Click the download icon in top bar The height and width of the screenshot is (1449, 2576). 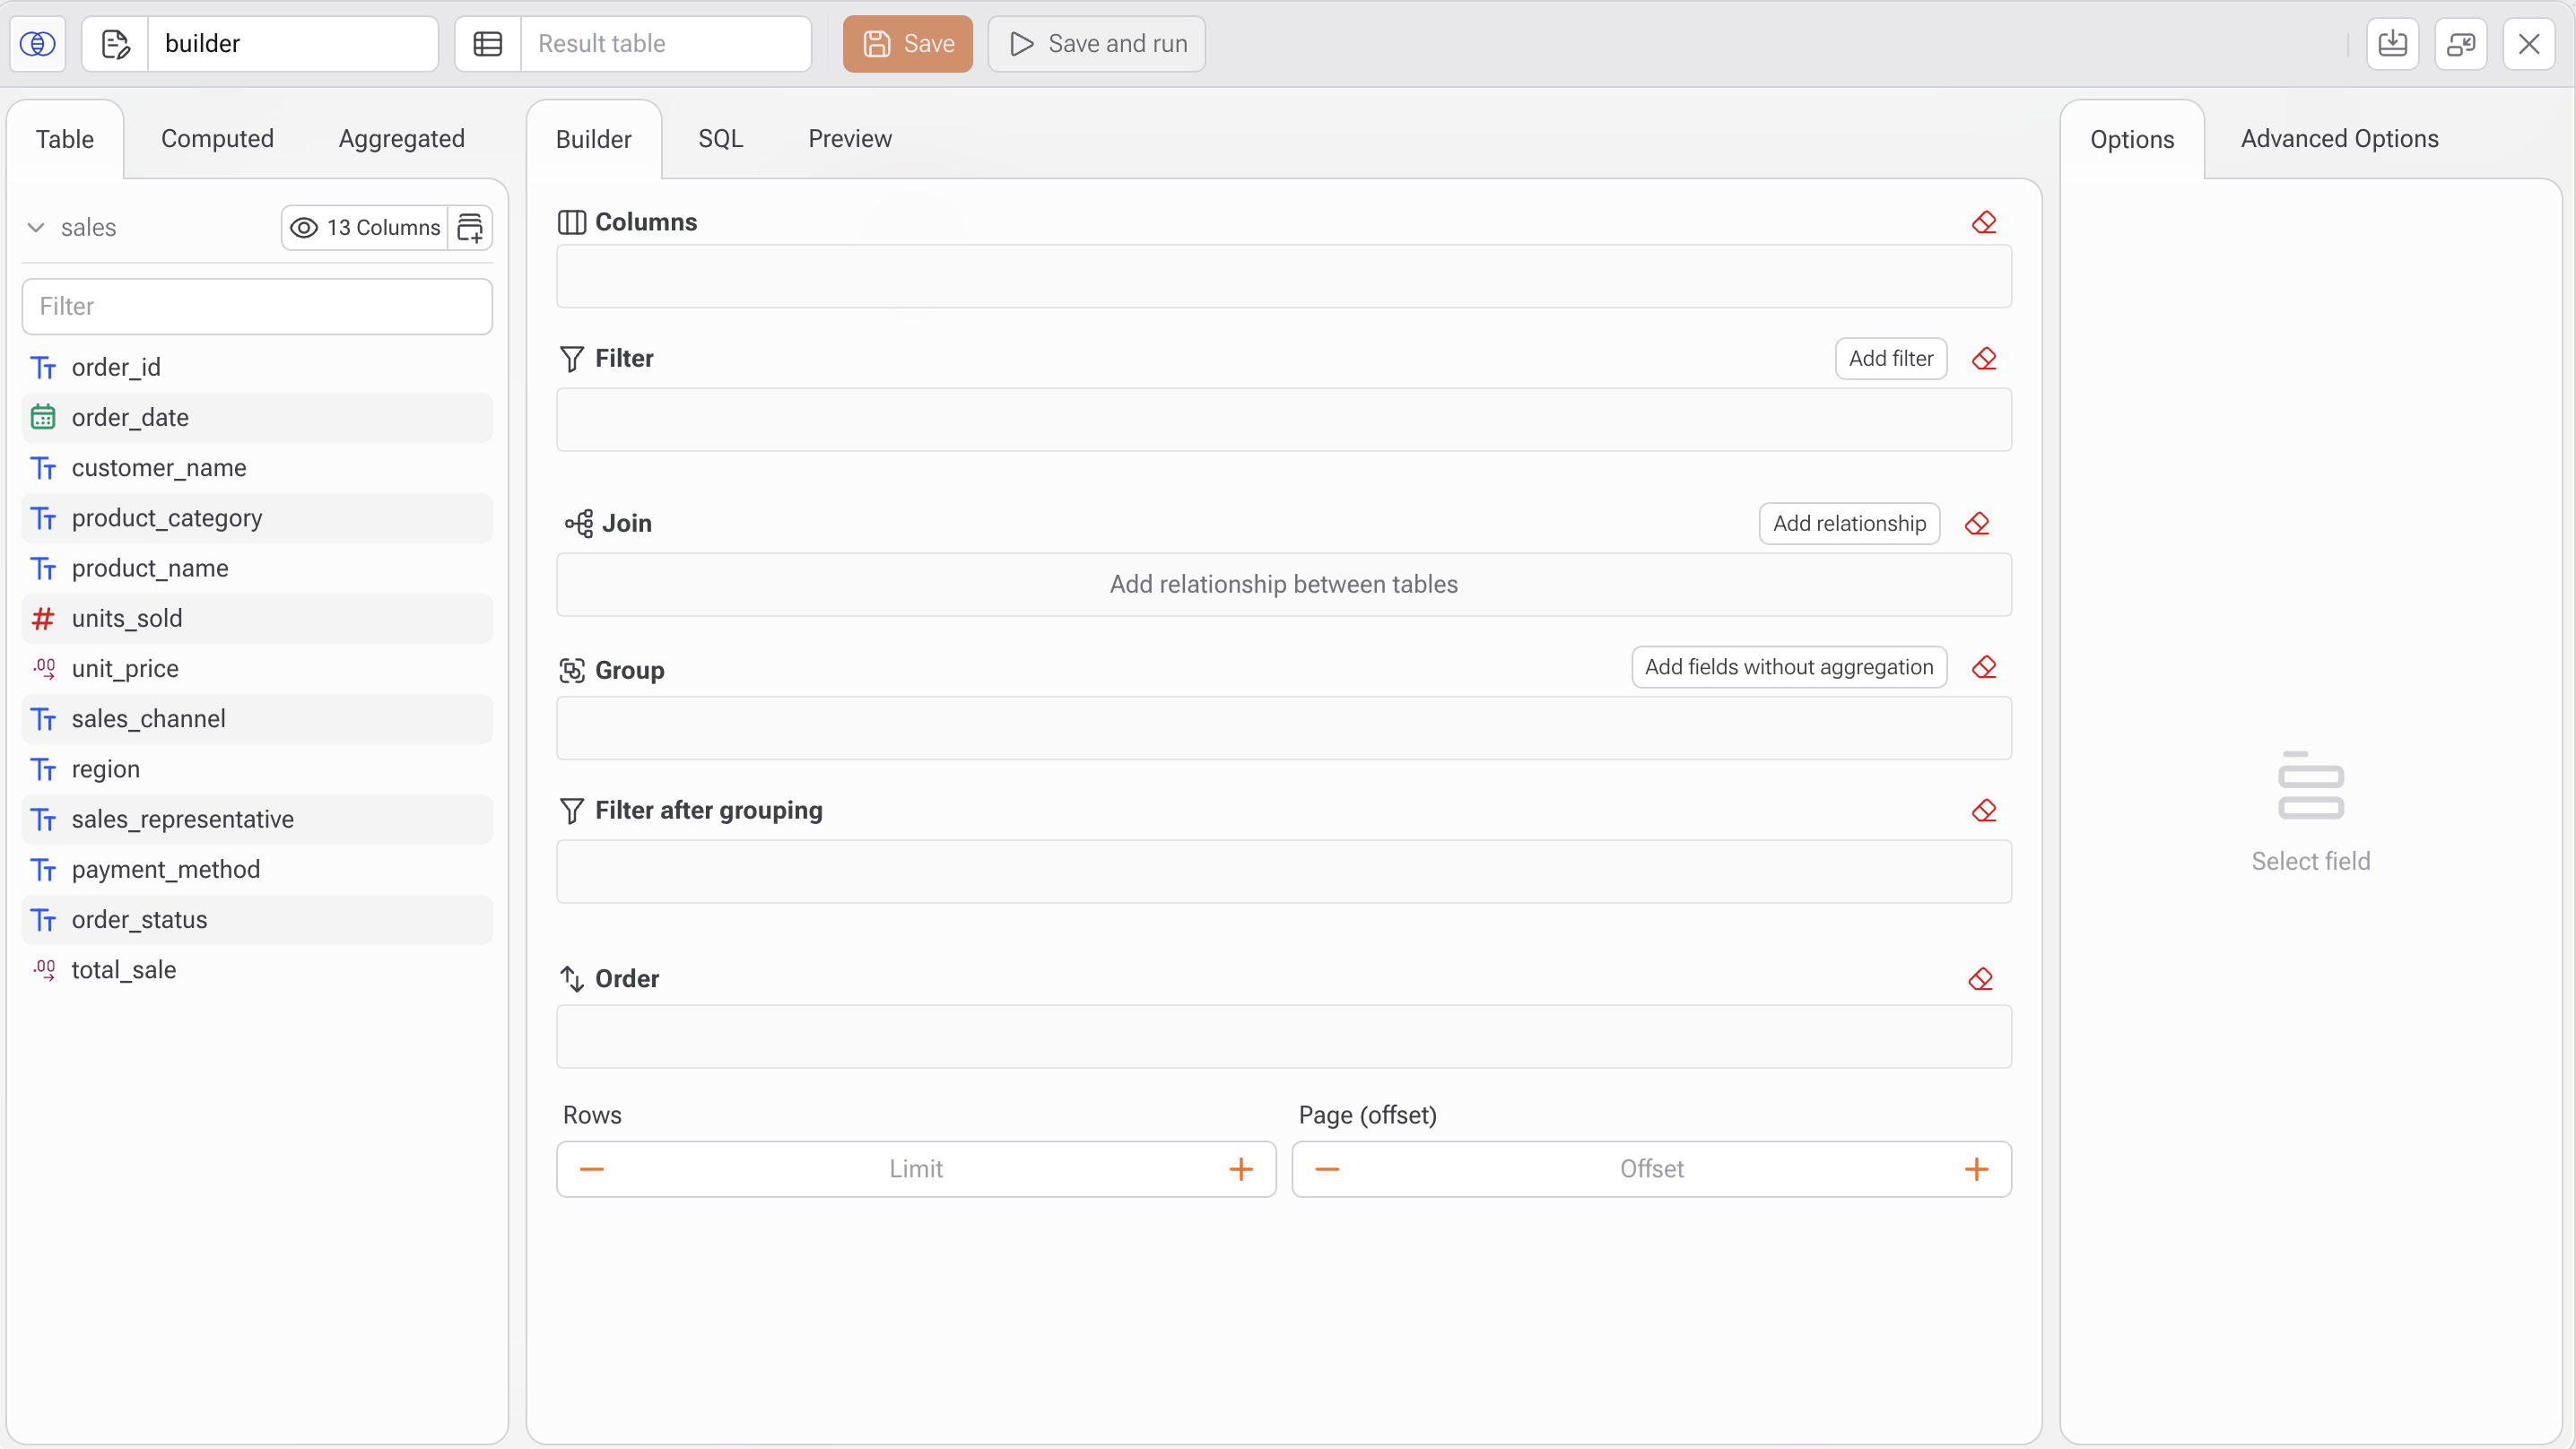[2392, 44]
